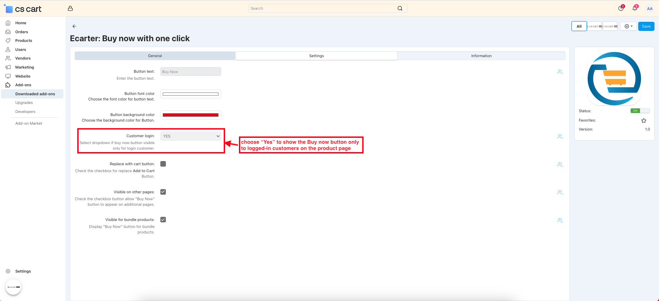659x301 pixels.
Task: Check the Replace with cart button checkbox
Action: (163, 164)
